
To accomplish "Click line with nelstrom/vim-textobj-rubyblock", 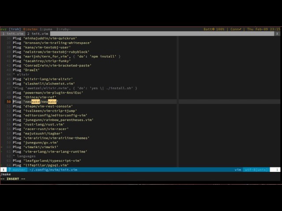I will [x=51, y=52].
